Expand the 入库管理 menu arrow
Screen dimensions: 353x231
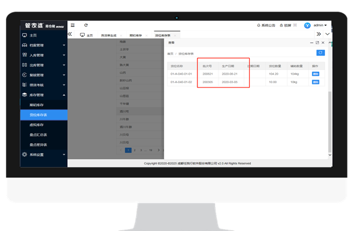pos(64,55)
